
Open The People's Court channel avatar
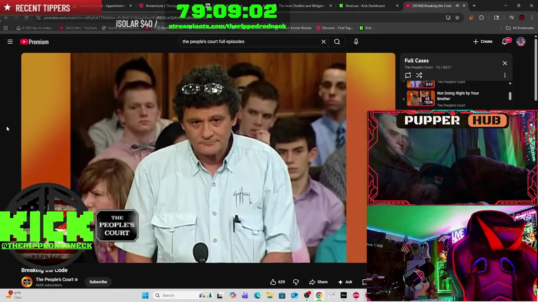[x=27, y=282]
